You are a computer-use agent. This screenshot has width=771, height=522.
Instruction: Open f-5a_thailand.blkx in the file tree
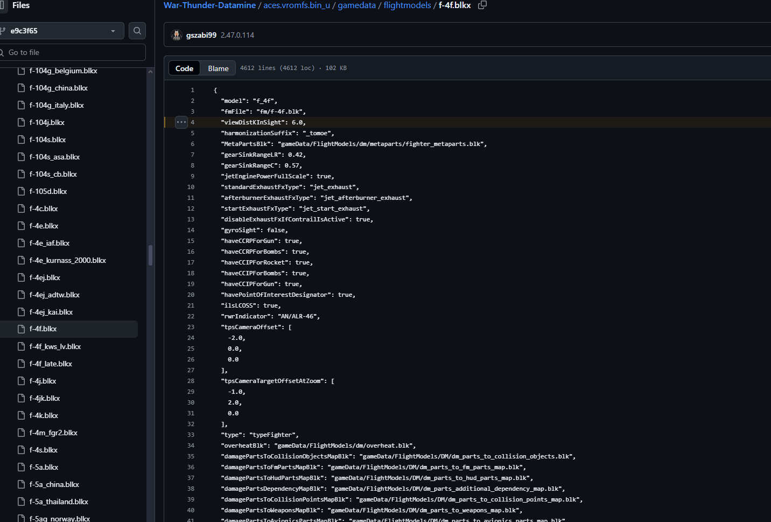59,502
